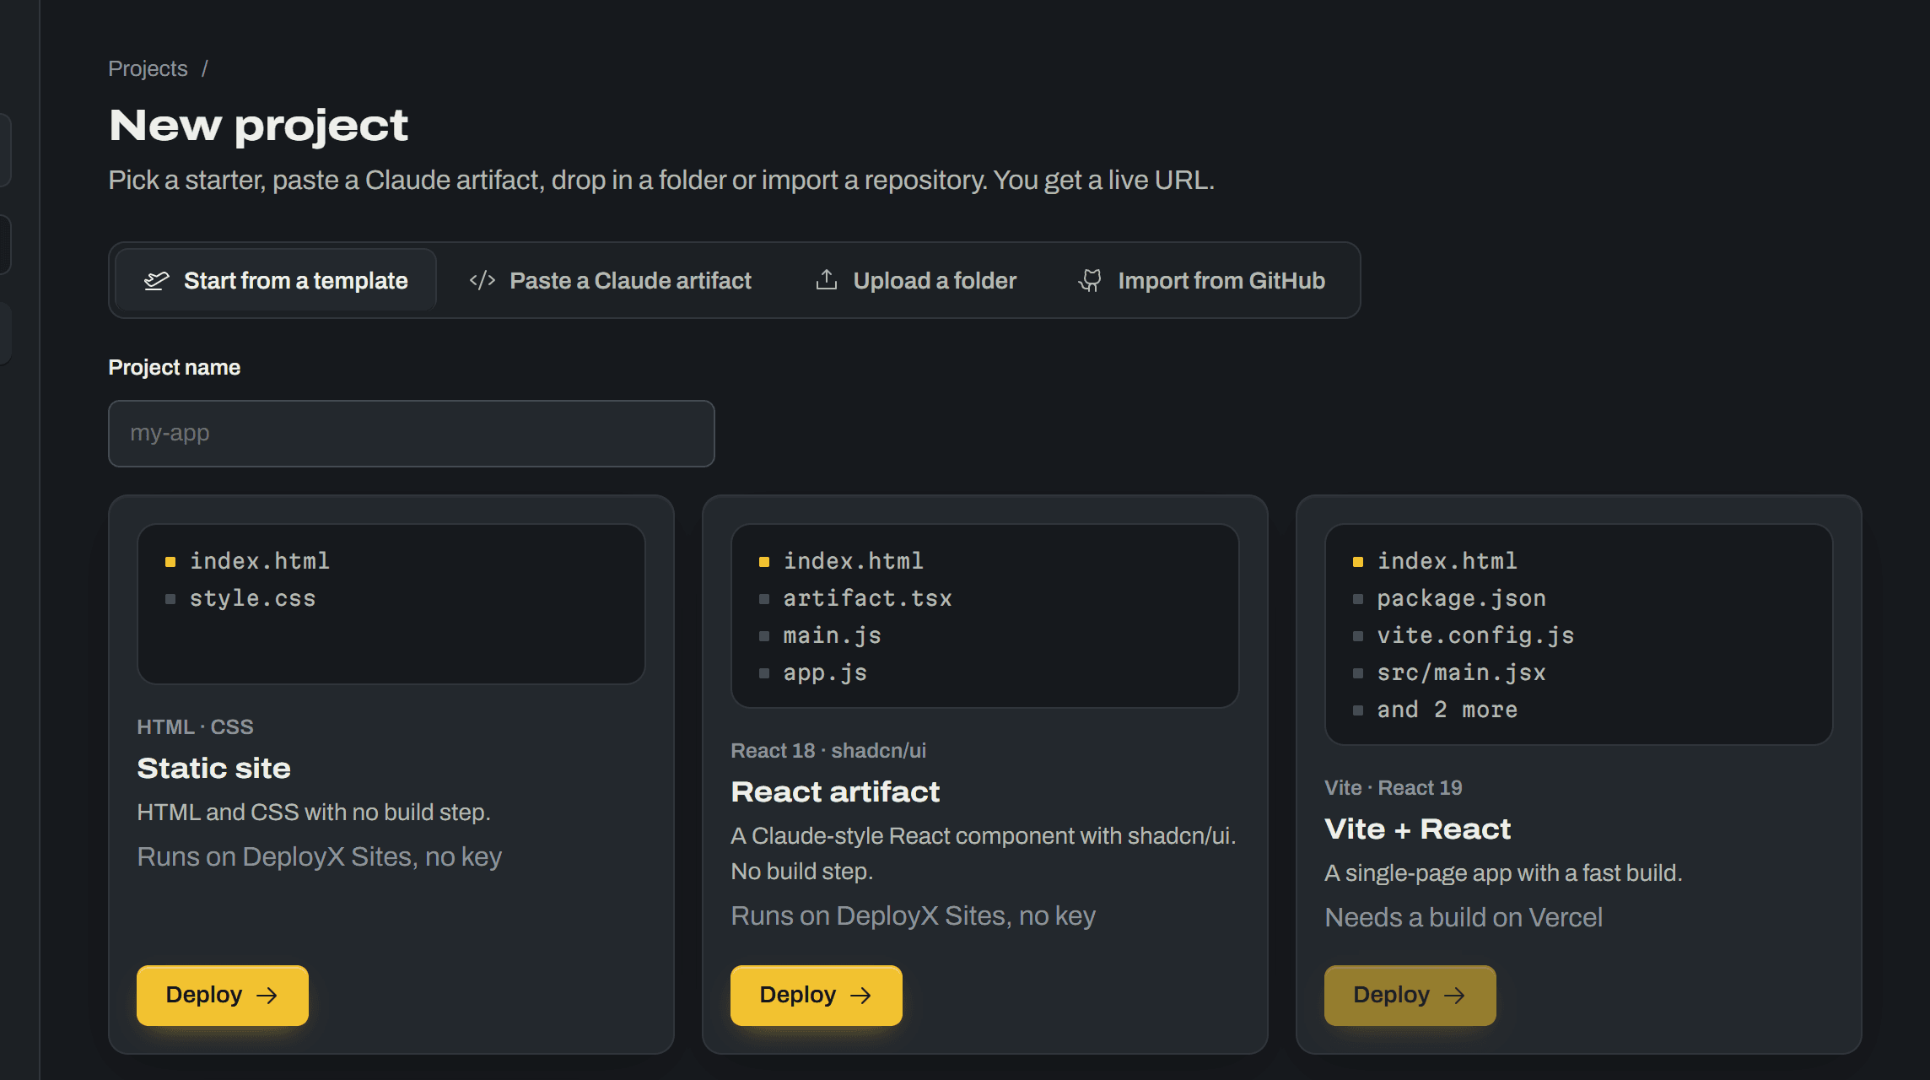The height and width of the screenshot is (1080, 1930).
Task: Click artifact.tsx in the React artifact file list
Action: pos(867,598)
